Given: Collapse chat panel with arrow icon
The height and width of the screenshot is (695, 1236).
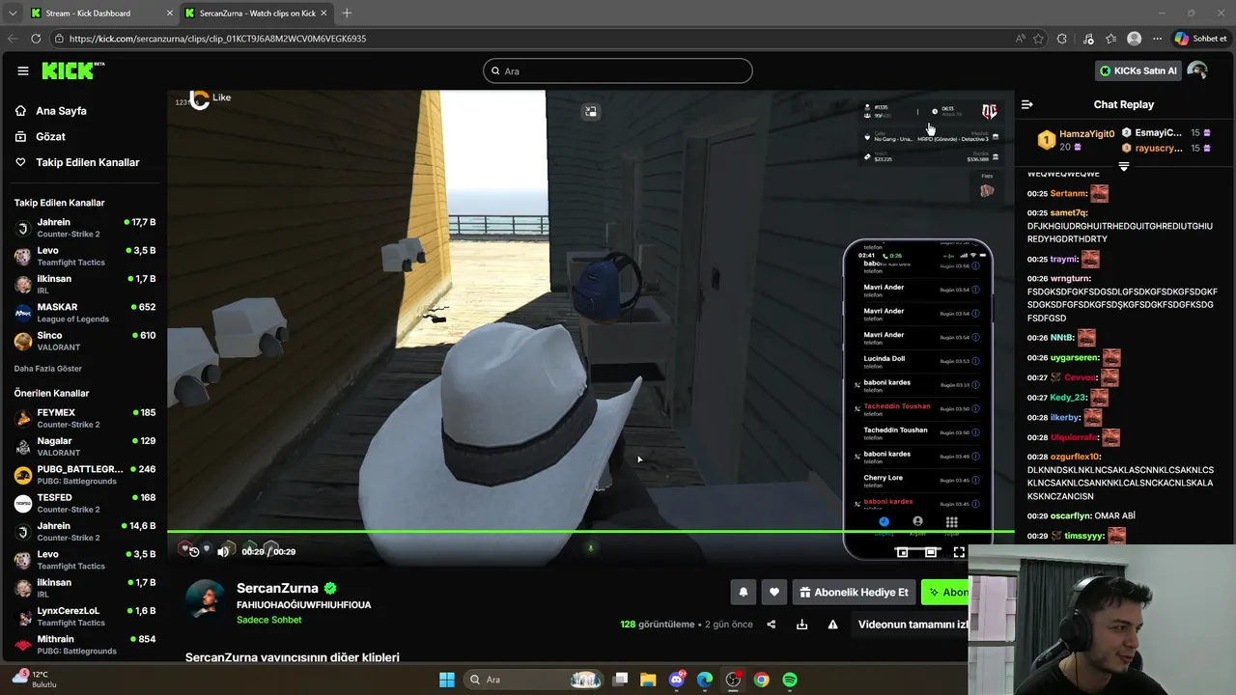Looking at the screenshot, I should coord(1027,104).
